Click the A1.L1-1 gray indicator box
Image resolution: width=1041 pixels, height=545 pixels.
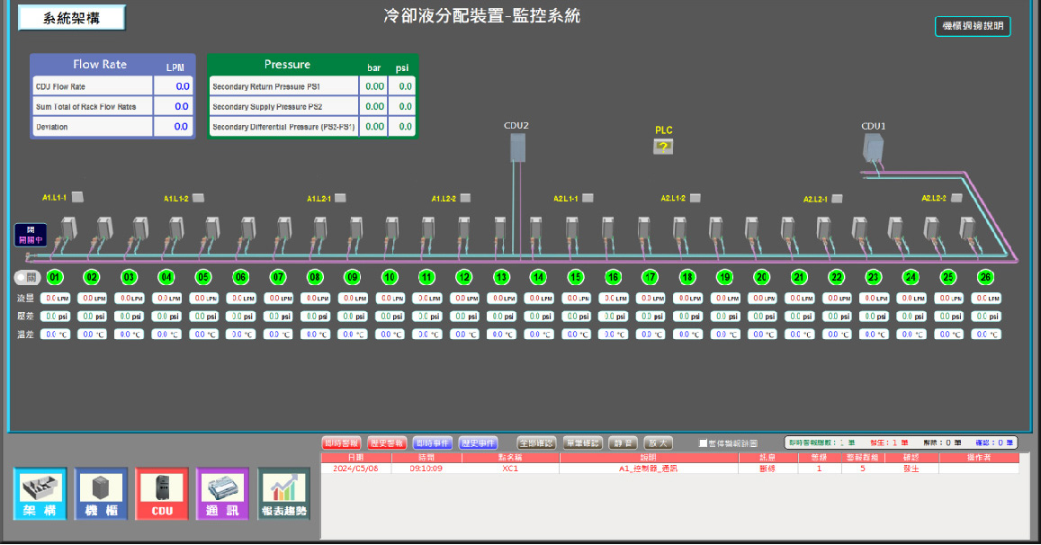(77, 197)
